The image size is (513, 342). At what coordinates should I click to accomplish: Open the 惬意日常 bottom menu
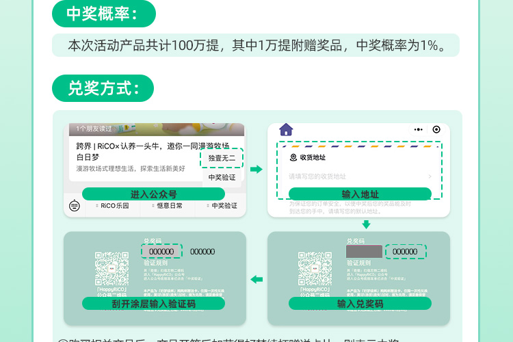click(167, 205)
